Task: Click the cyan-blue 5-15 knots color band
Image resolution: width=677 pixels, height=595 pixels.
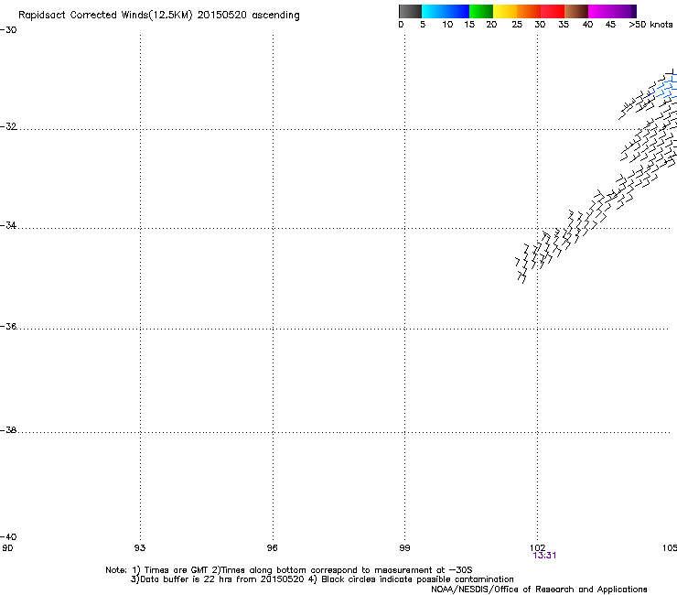Action: coord(446,11)
